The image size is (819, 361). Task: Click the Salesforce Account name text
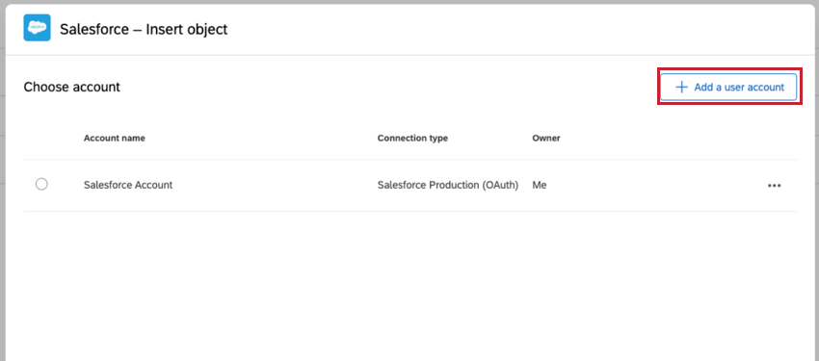pos(128,185)
